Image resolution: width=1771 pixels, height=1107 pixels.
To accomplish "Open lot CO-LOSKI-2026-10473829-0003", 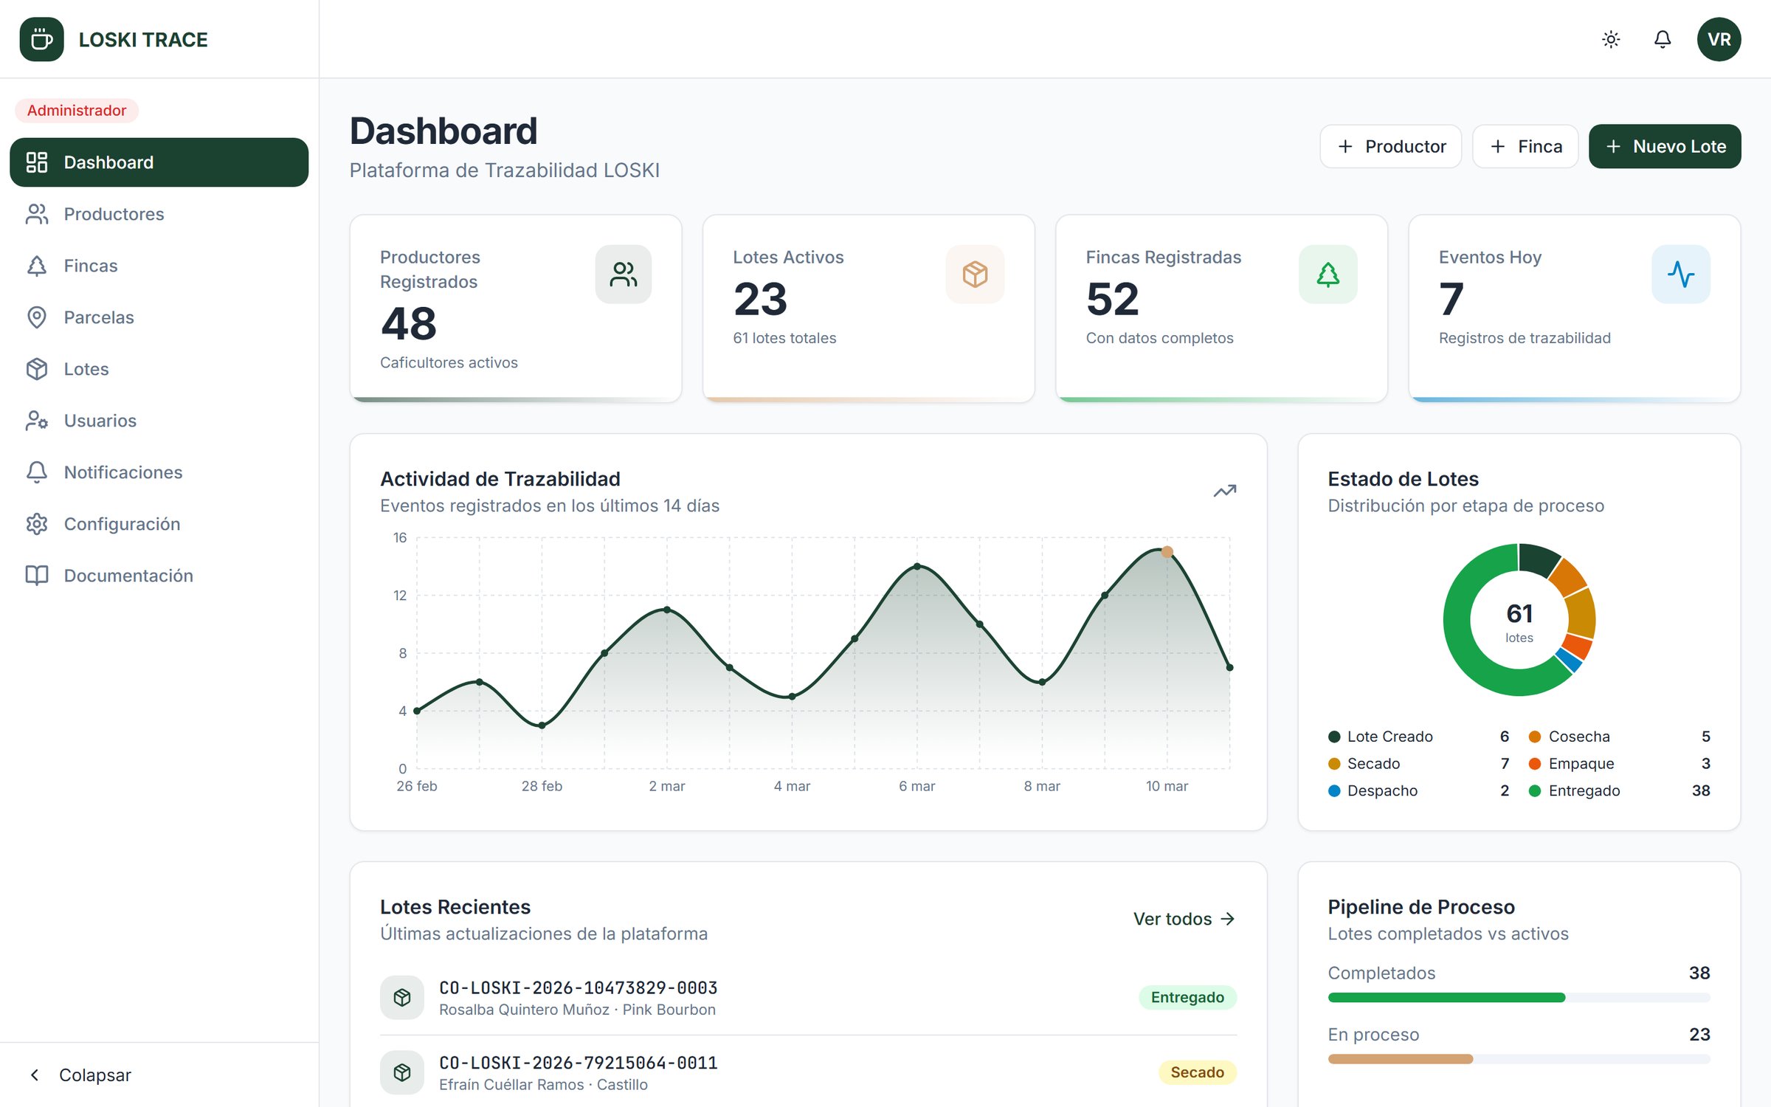I will (x=808, y=998).
